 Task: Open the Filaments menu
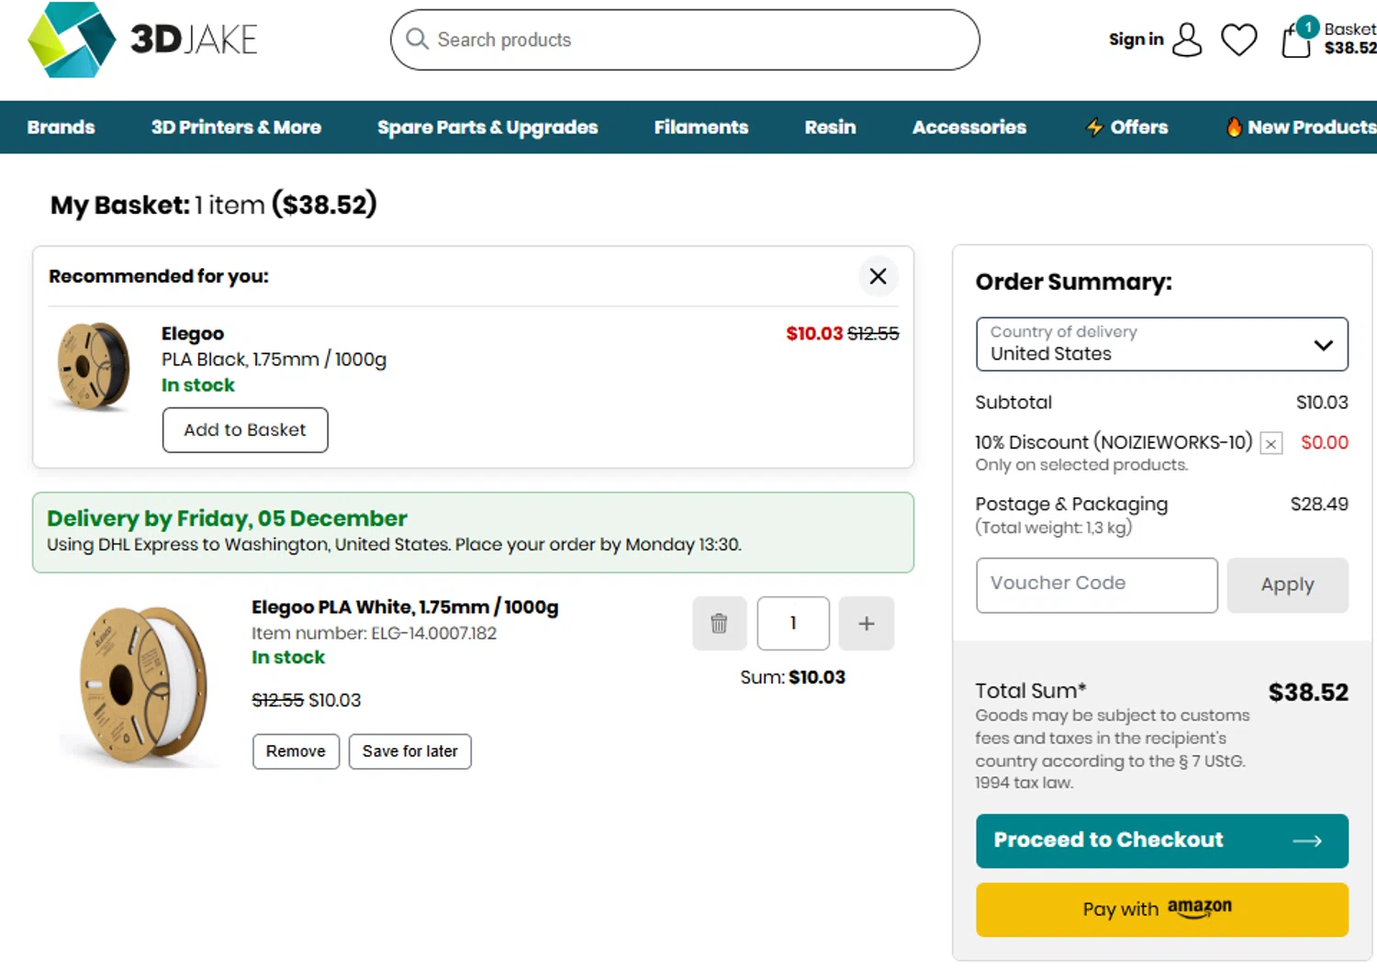pyautogui.click(x=700, y=128)
